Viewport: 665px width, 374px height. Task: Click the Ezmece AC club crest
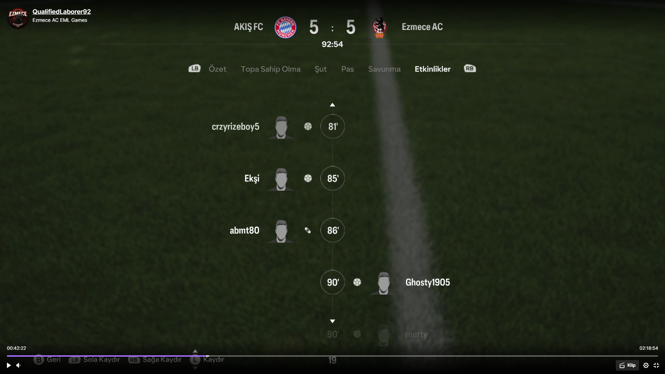(x=380, y=27)
